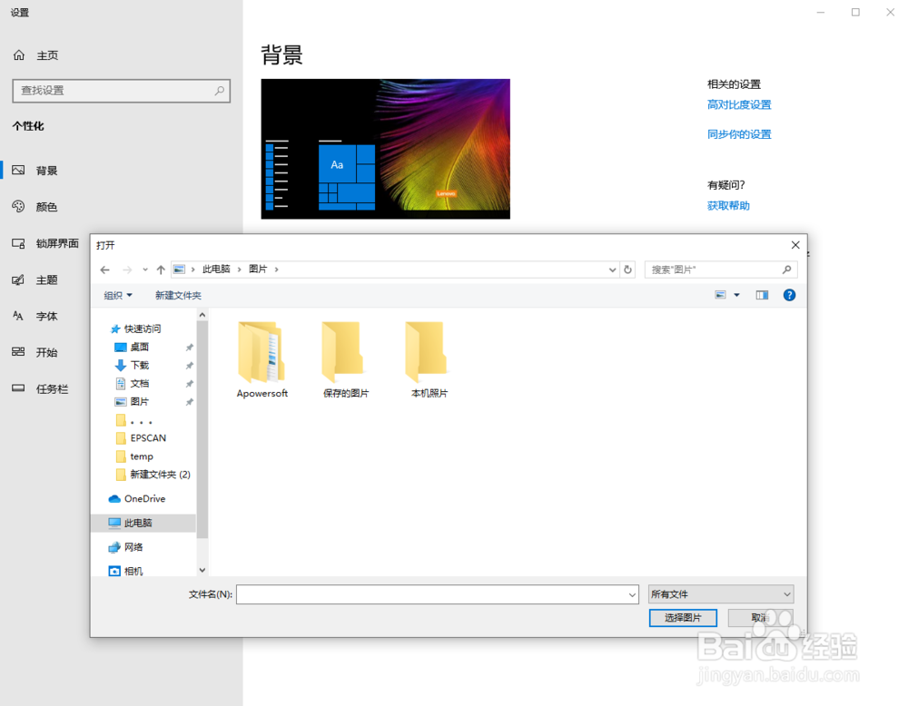Change view layout icon in dialog toolbar
Viewport: 908px width, 706px height.
click(x=720, y=295)
